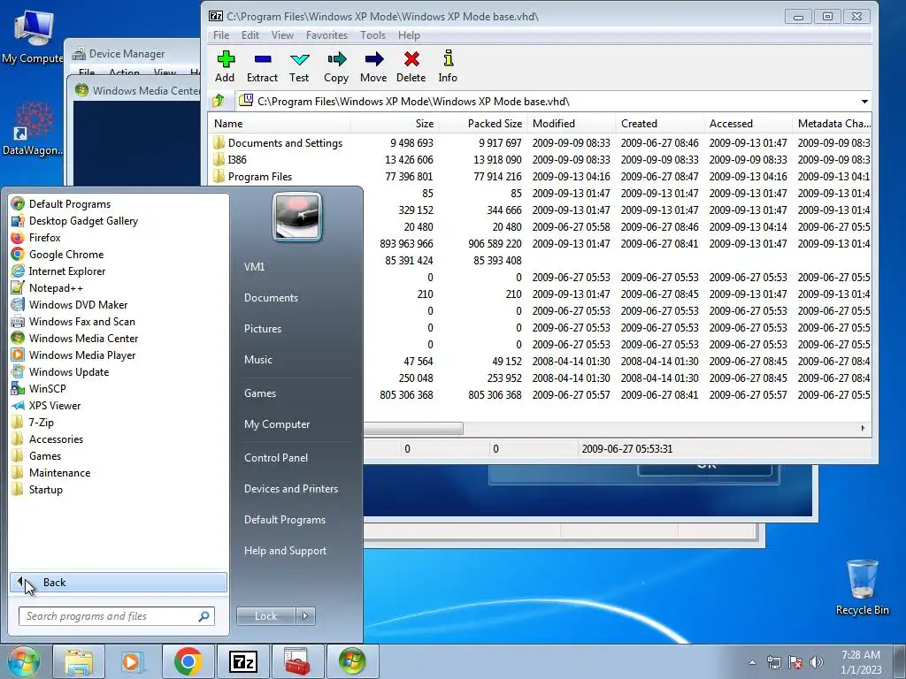906x679 pixels.
Task: Click the Info toolbar icon
Action: (448, 66)
